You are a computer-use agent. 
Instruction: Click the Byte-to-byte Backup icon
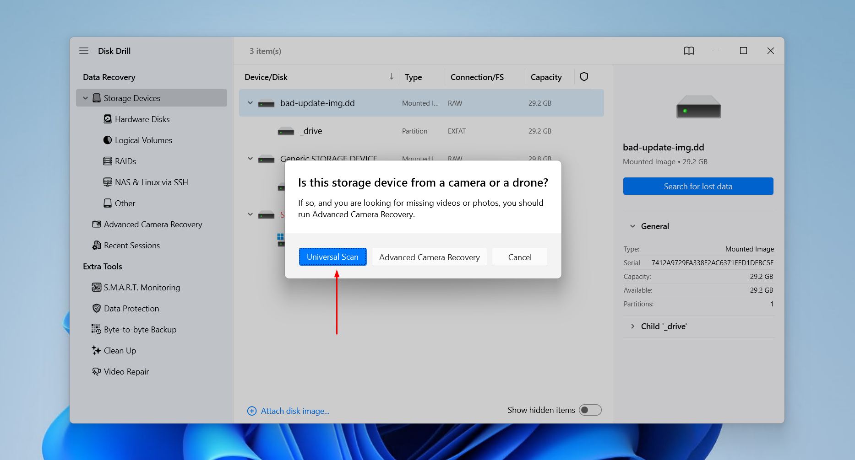(96, 329)
